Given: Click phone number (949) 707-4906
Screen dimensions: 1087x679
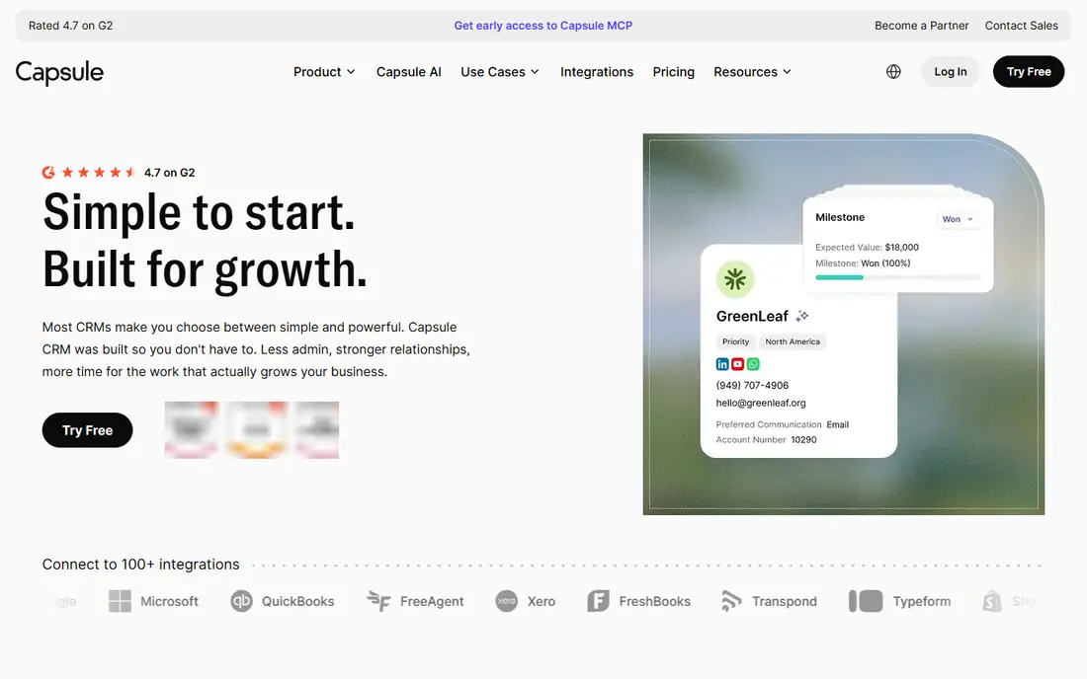Looking at the screenshot, I should tap(752, 386).
